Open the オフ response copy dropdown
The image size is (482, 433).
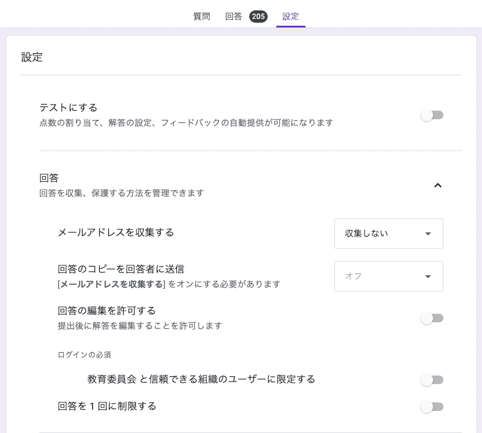click(388, 276)
